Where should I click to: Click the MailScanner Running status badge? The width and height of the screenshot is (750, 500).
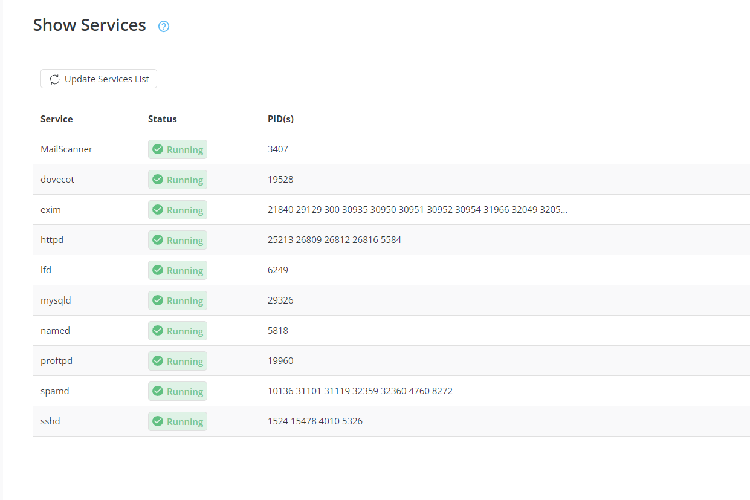pyautogui.click(x=178, y=149)
